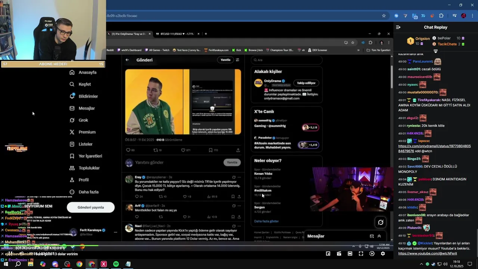Open Listeler icon in X sidebar
The height and width of the screenshot is (269, 478).
pyautogui.click(x=72, y=144)
